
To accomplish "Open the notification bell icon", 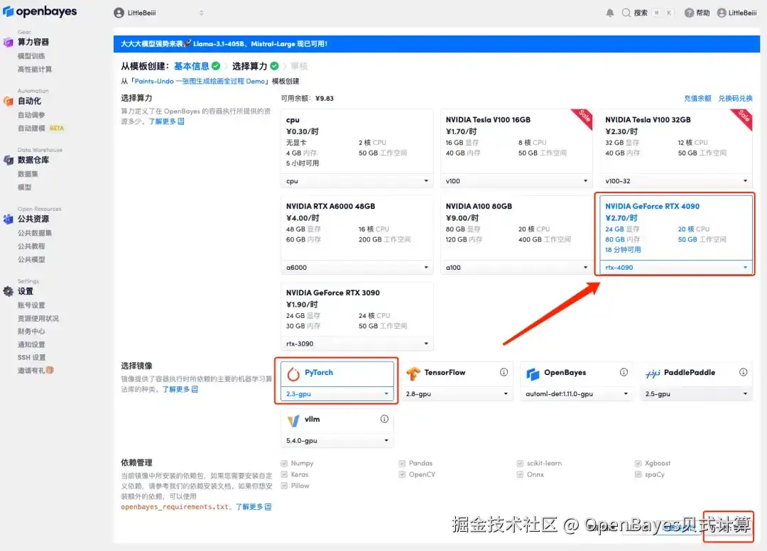I will coord(609,13).
